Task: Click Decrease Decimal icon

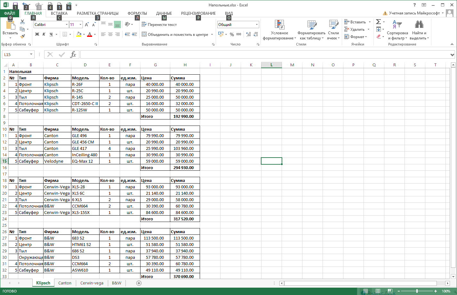Action: [x=255, y=34]
